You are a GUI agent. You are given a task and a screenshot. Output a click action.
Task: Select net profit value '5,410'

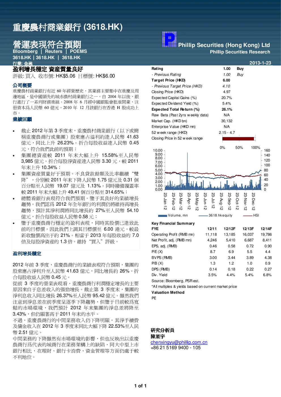231,240
